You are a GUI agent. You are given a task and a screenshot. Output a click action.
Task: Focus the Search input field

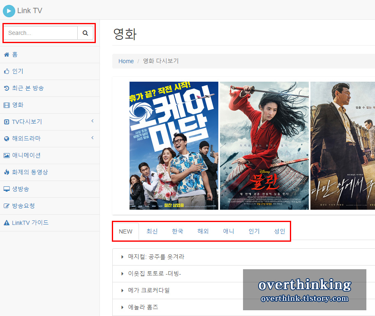pyautogui.click(x=41, y=33)
